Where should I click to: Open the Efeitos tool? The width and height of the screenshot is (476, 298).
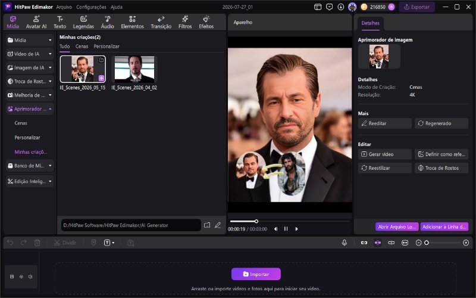point(206,22)
